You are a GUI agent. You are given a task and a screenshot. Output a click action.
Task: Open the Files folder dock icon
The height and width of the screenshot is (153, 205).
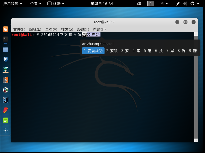click(6, 49)
